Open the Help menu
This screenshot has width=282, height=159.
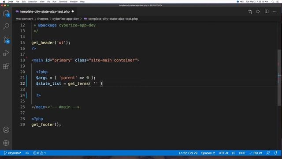[82, 2]
